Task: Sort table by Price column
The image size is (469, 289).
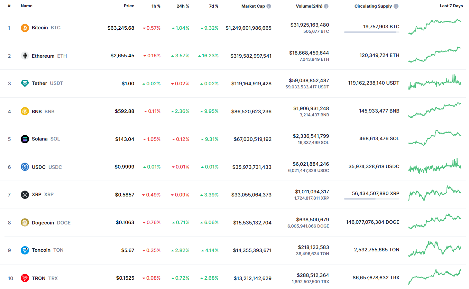Action: point(129,6)
